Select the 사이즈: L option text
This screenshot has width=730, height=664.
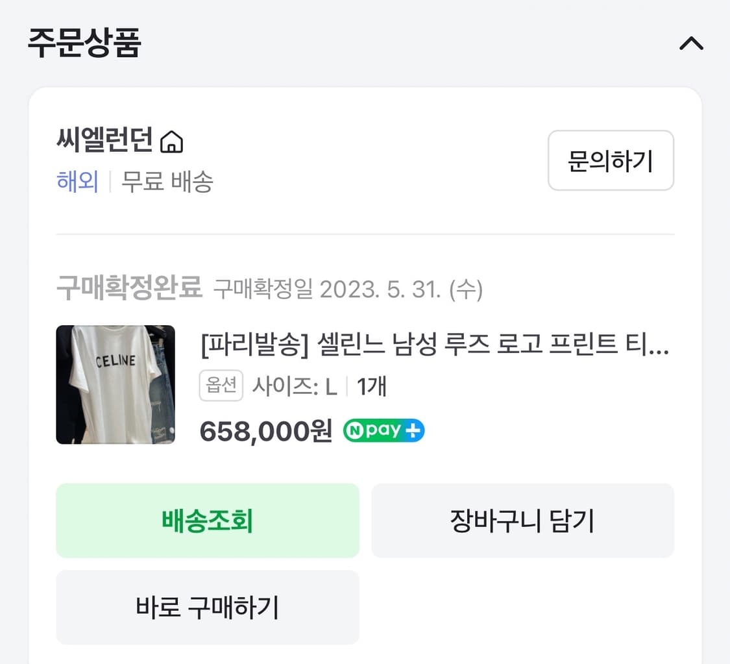coord(295,385)
